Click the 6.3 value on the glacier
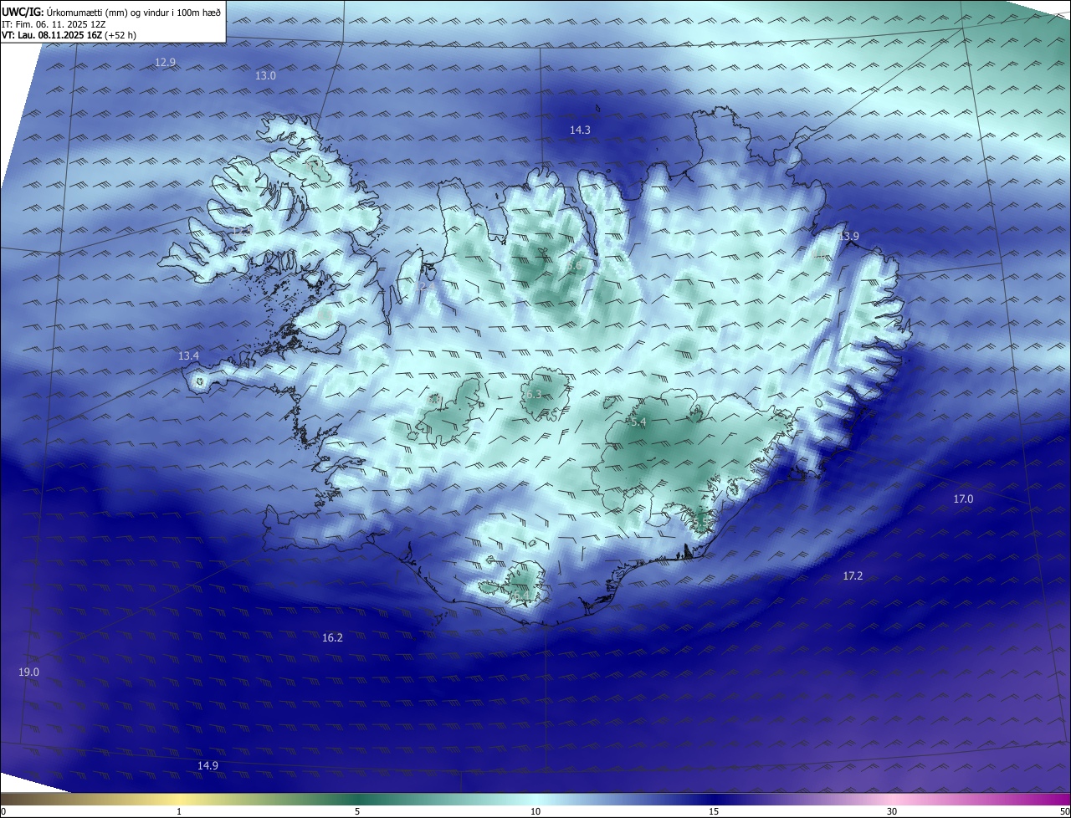Image resolution: width=1071 pixels, height=818 pixels. (x=533, y=394)
